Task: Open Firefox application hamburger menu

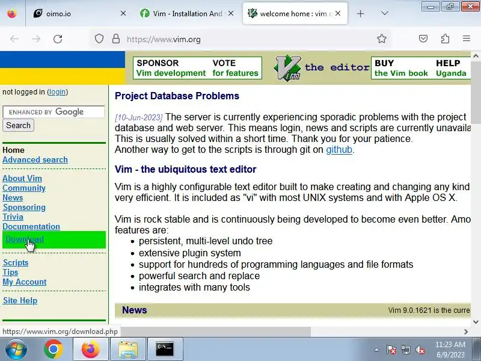Action: click(x=467, y=39)
